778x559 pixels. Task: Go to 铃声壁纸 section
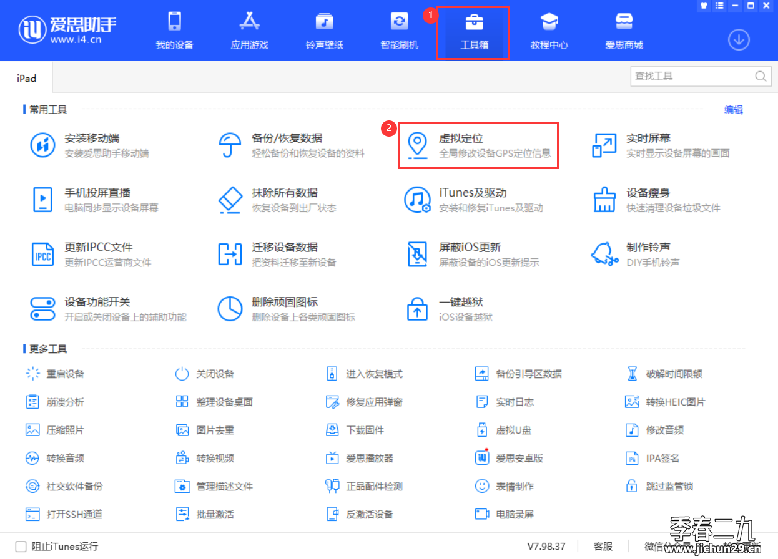(x=325, y=31)
